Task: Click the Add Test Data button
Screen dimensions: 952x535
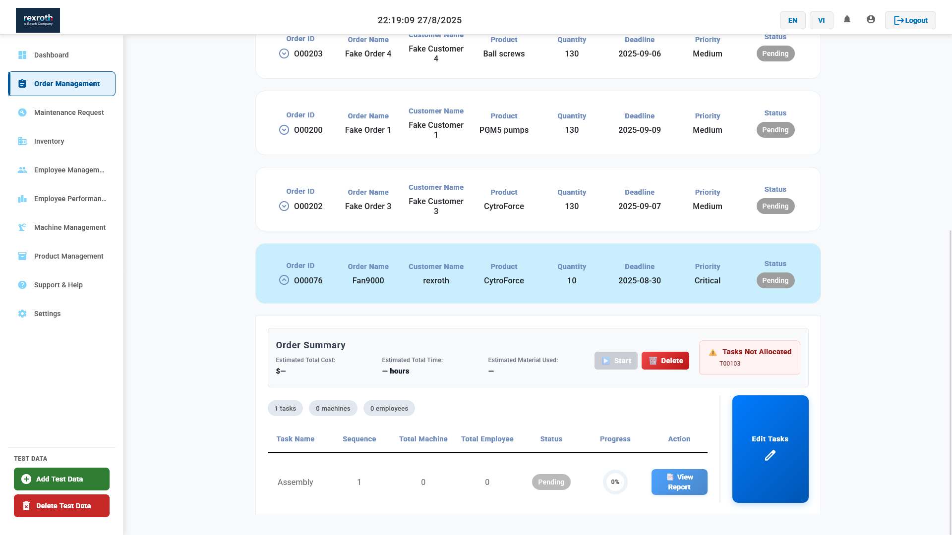Action: click(x=61, y=479)
